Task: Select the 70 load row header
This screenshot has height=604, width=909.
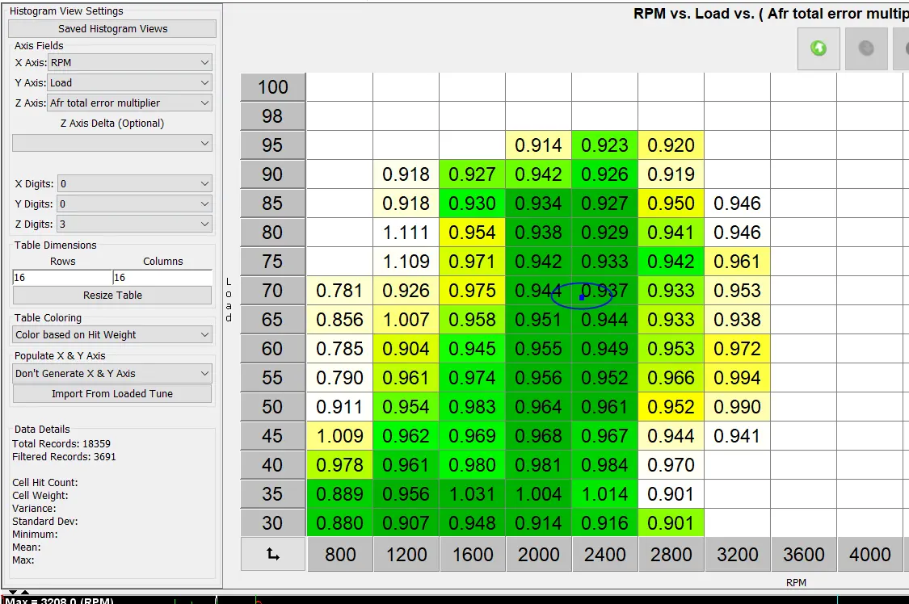Action: (273, 290)
